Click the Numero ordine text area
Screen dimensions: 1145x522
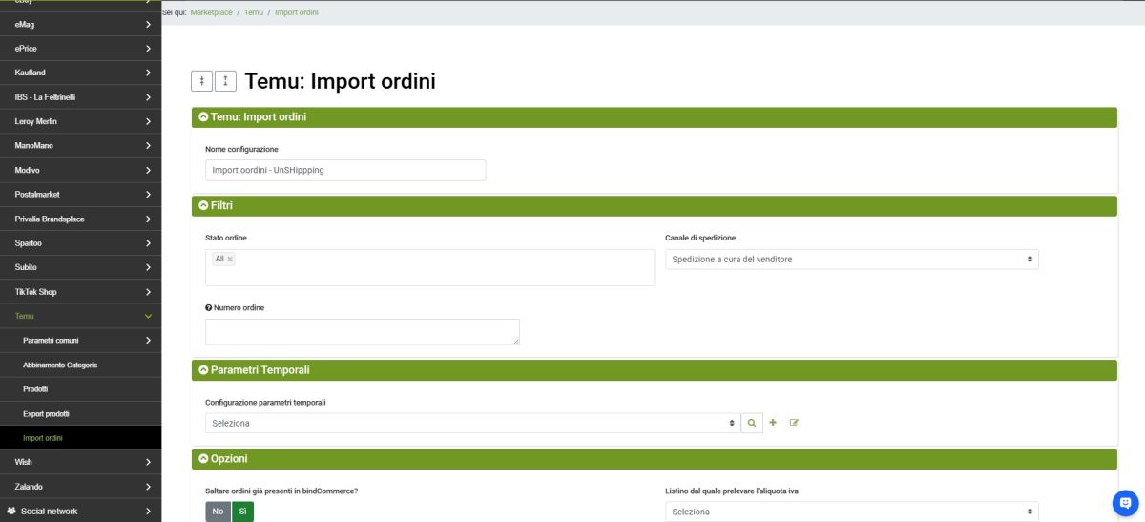click(x=363, y=331)
